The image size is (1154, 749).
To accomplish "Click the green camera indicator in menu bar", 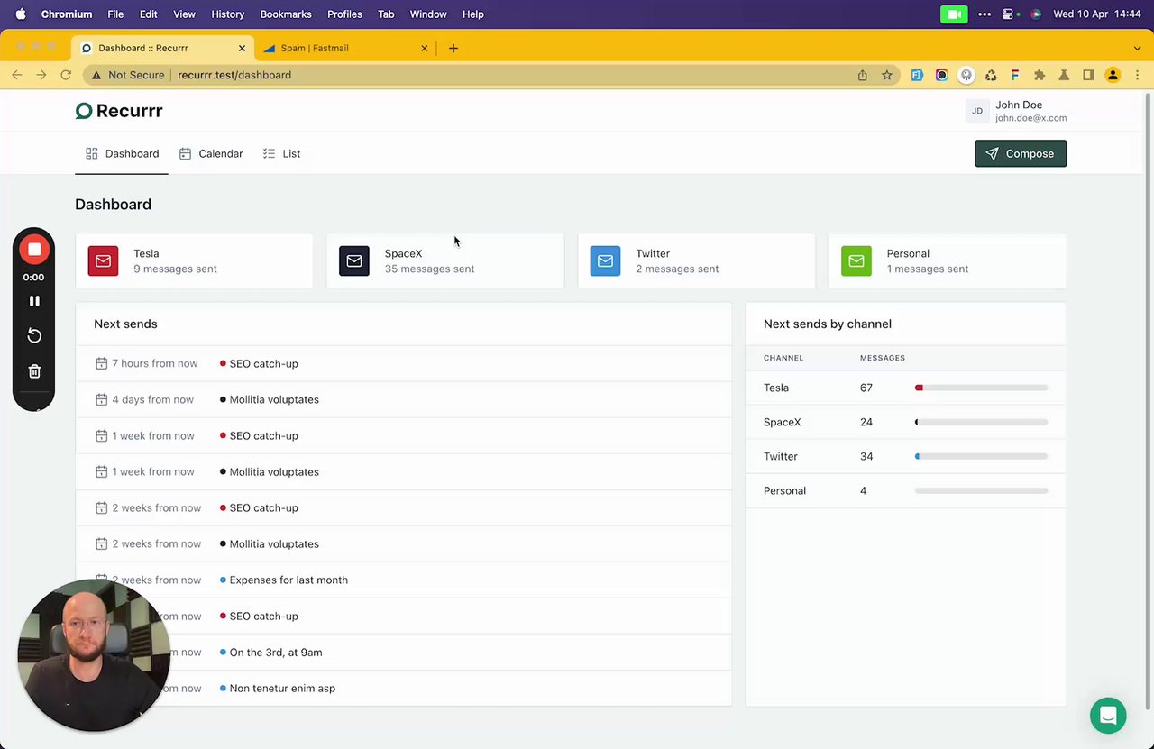I will (x=954, y=14).
